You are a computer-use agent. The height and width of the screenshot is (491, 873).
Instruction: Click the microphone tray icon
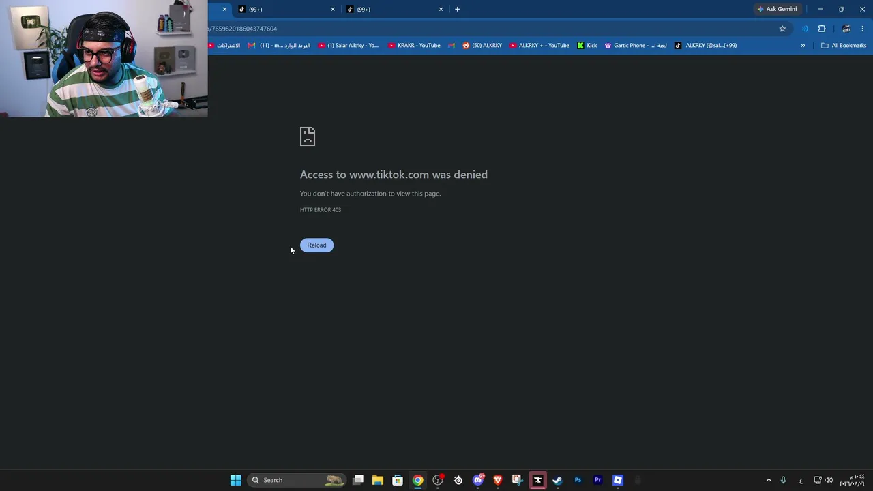pos(784,480)
